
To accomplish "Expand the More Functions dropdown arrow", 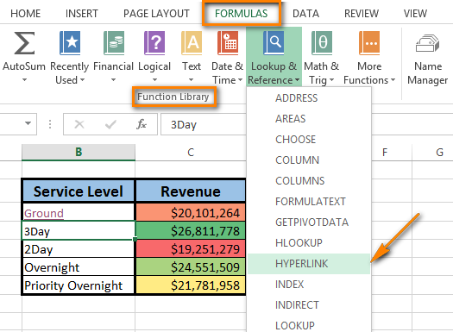I will click(393, 79).
